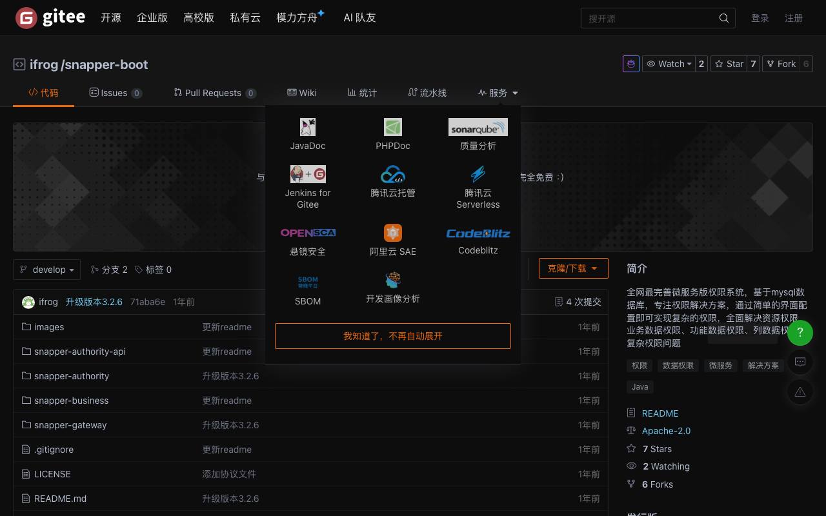Open the OpenSCA 悬镜安全 service
The height and width of the screenshot is (516, 826).
coord(308,233)
